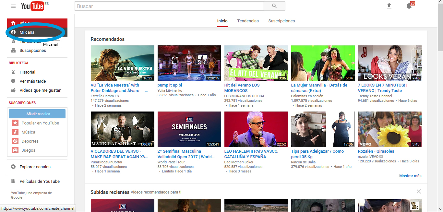The height and width of the screenshot is (212, 443).
Task: Open the El Hit del Verano thumbnail
Action: point(256,63)
